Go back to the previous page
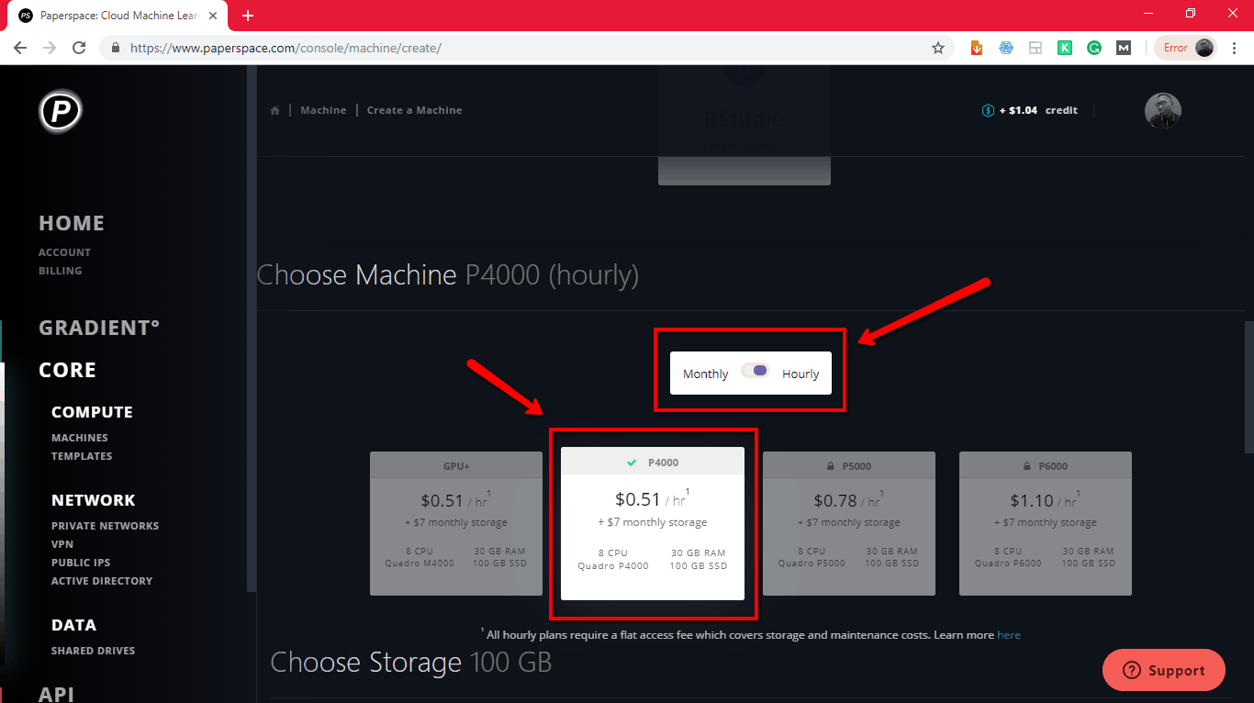Screen dimensions: 1254x703 20,48
